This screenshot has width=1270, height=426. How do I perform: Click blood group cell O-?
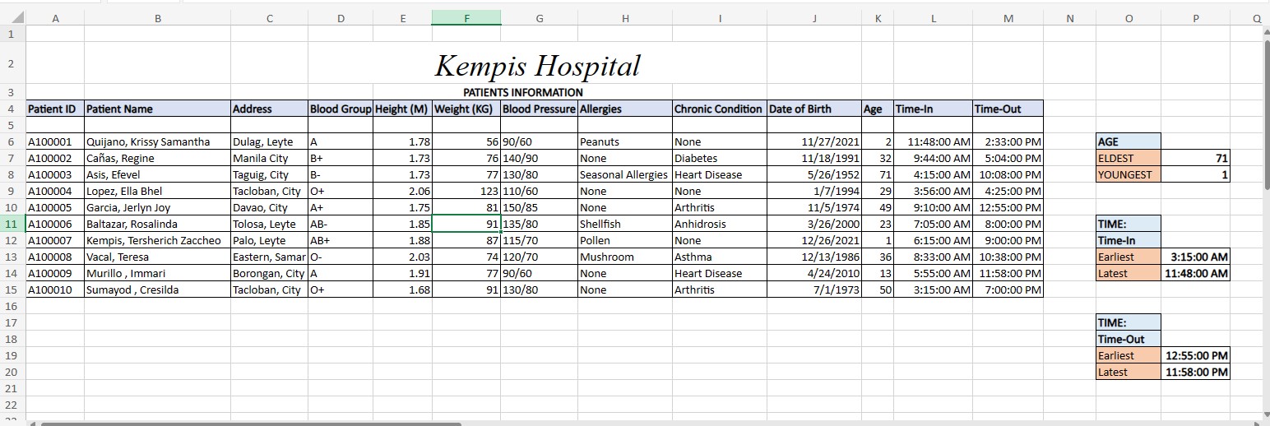coord(341,257)
